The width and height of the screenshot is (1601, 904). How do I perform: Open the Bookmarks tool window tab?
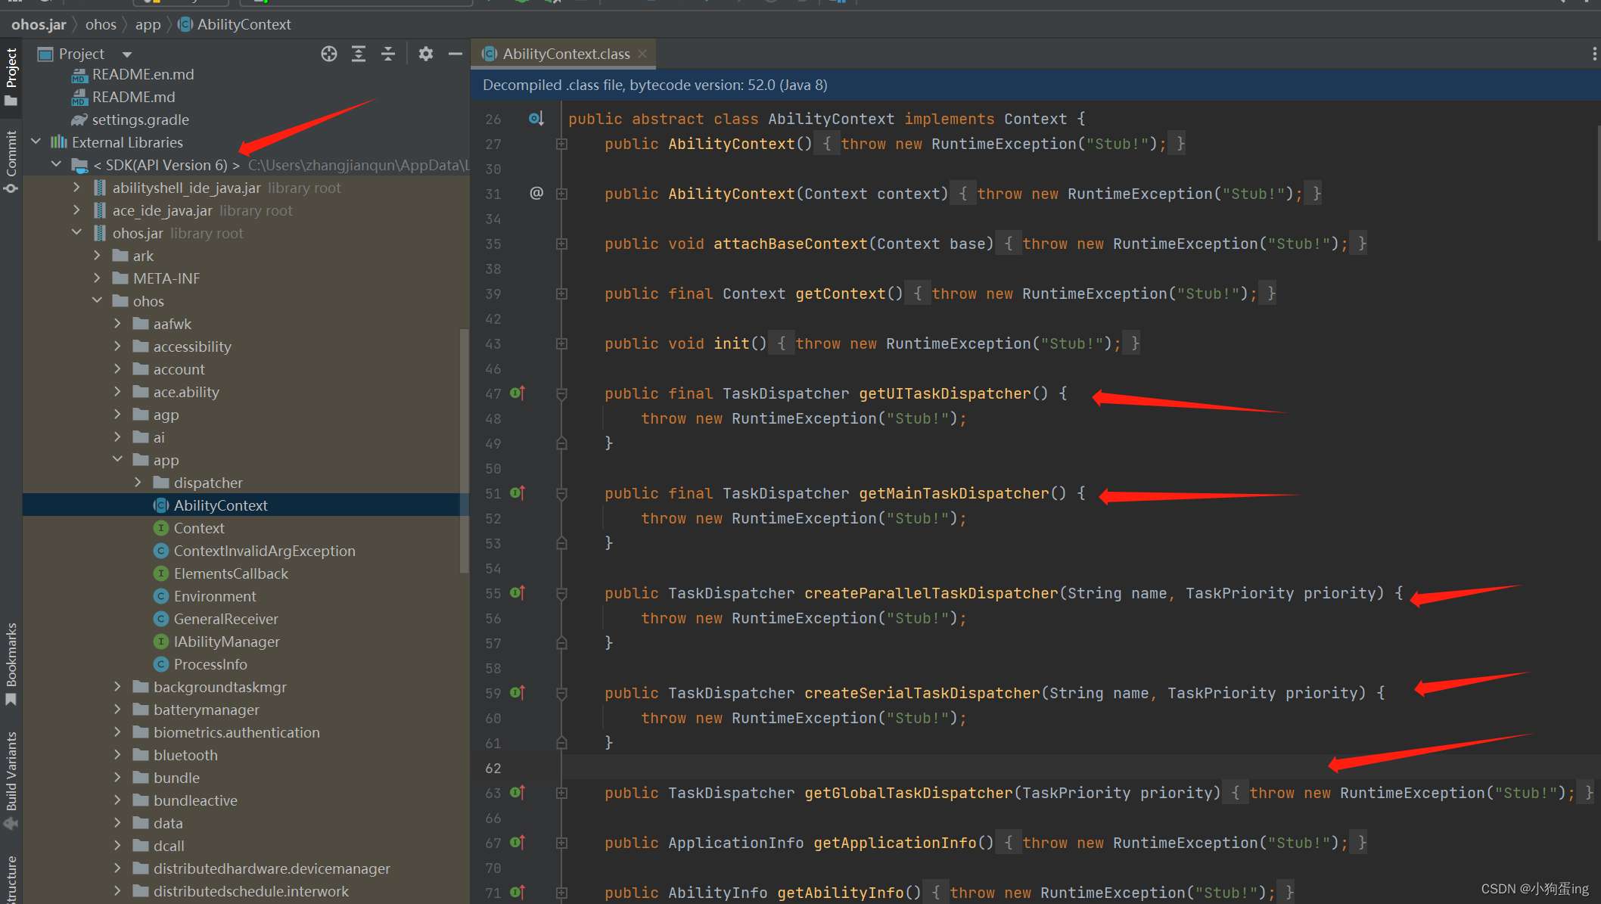11,663
